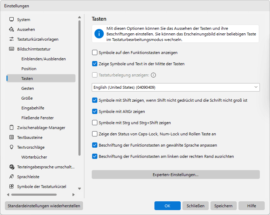The width and height of the screenshot is (270, 215).
Task: Click the blue information icon in the description box
Action: [x=99, y=34]
